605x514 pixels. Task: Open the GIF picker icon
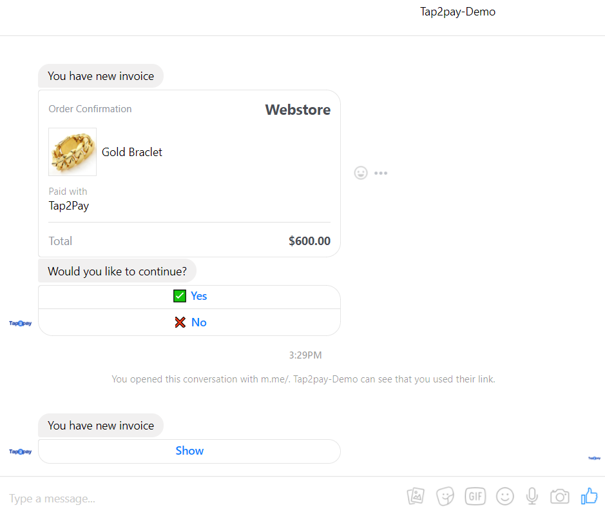[475, 496]
